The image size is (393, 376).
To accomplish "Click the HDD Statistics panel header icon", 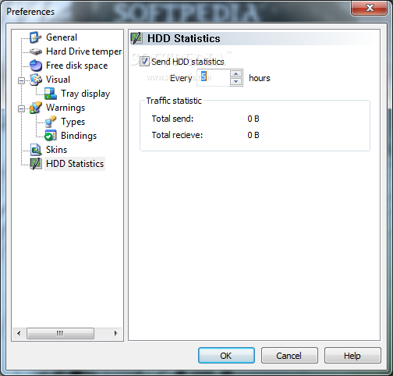I will [136, 38].
